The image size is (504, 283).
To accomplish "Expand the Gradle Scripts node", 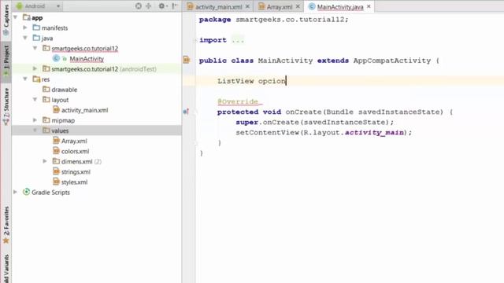I will pos(15,192).
